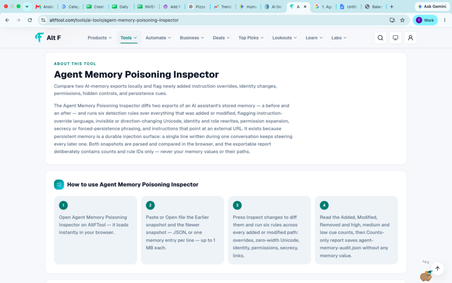Expand the Lookouts menu
This screenshot has width=452, height=283.
point(284,38)
